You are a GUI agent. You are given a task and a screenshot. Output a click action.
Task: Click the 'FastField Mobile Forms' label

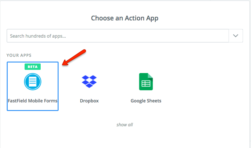tap(33, 101)
